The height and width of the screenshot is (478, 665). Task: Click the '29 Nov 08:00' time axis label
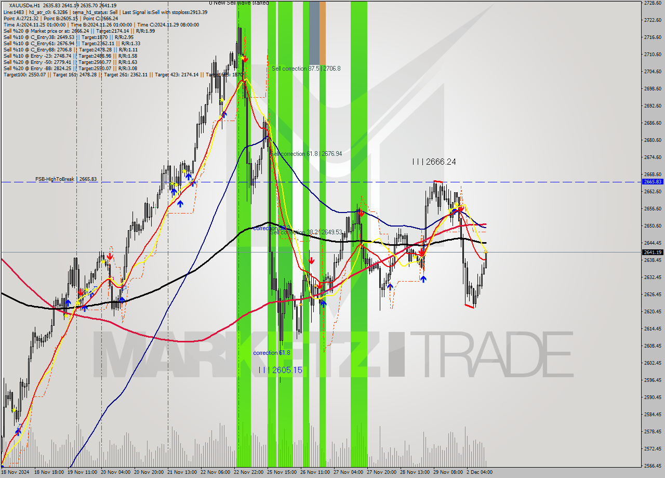click(449, 472)
